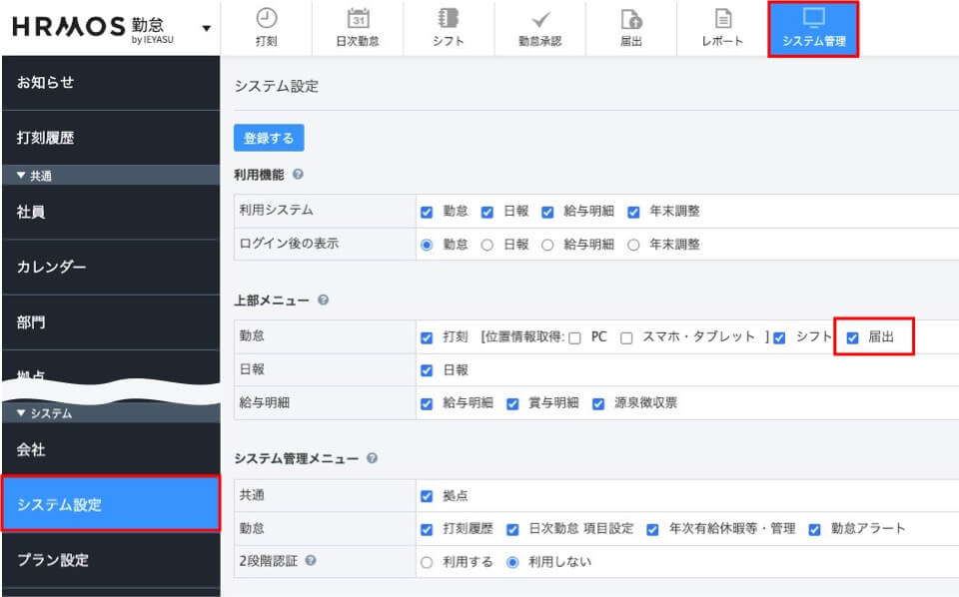
Task: Click the help icon next to 利用機能
Action: tap(299, 175)
